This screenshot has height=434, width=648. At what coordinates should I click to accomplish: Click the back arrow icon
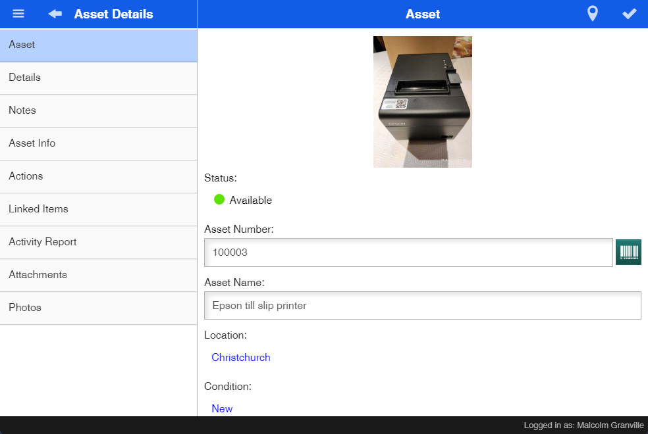click(x=55, y=14)
